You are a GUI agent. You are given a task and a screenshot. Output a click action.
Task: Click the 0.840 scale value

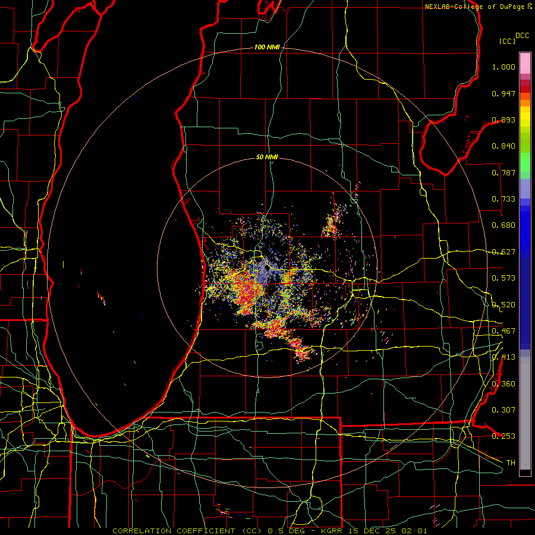[503, 146]
